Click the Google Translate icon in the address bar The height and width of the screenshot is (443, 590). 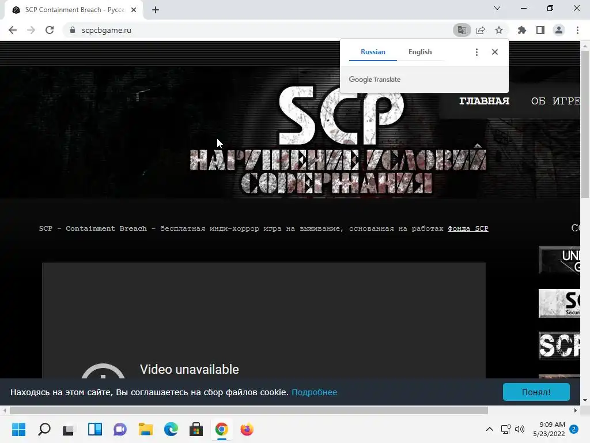[462, 30]
